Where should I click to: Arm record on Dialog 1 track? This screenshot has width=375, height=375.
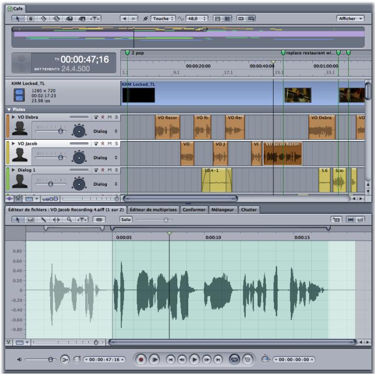click(x=103, y=170)
